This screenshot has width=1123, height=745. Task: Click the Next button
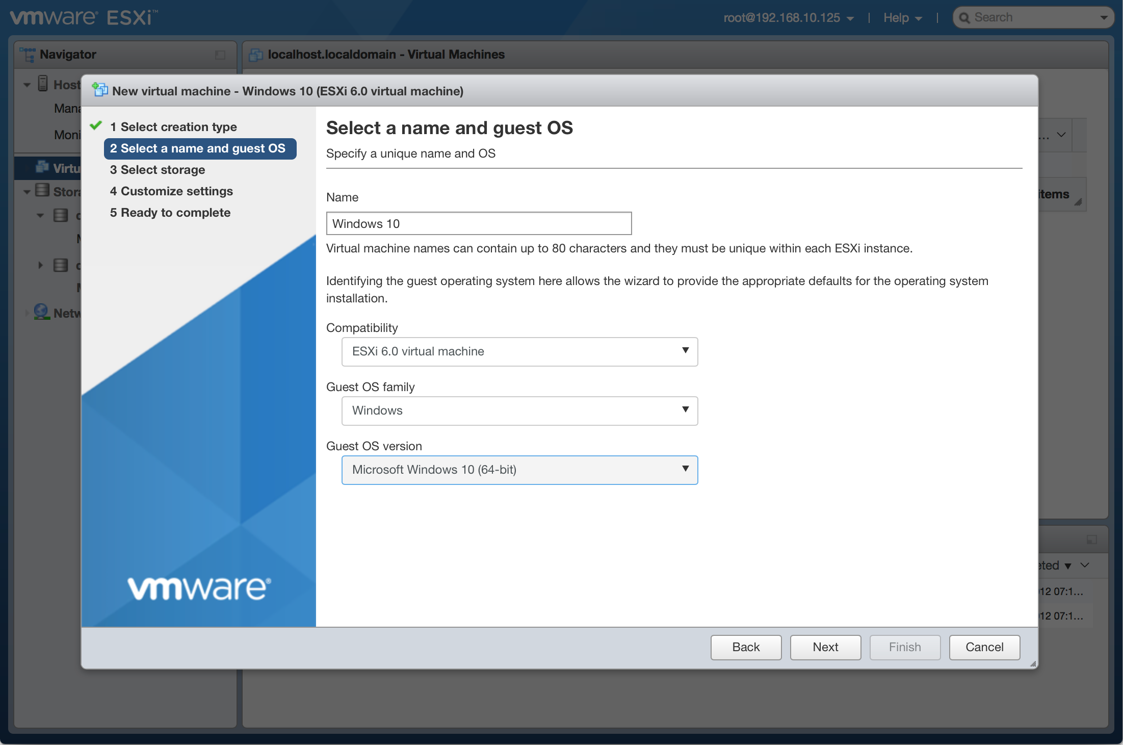(825, 647)
